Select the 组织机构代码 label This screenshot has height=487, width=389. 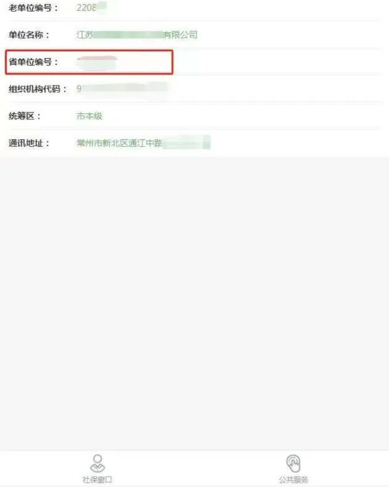click(x=38, y=89)
